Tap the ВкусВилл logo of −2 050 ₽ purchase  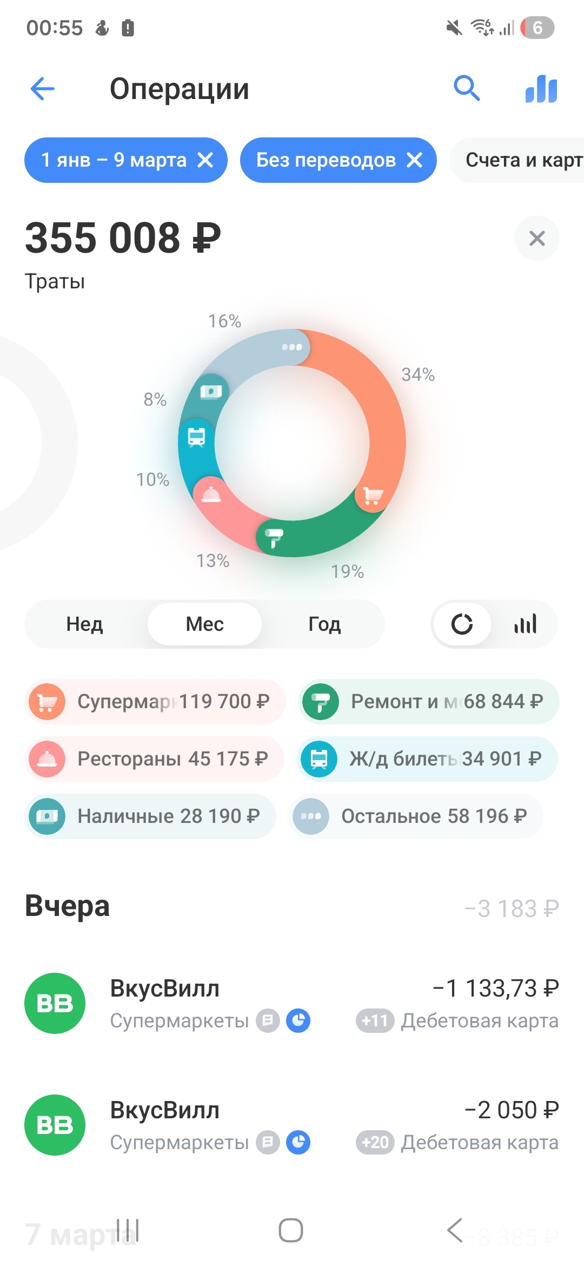pos(55,1125)
